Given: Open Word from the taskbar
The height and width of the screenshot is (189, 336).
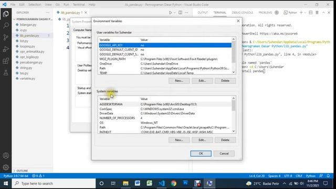Looking at the screenshot, I should [138, 183].
